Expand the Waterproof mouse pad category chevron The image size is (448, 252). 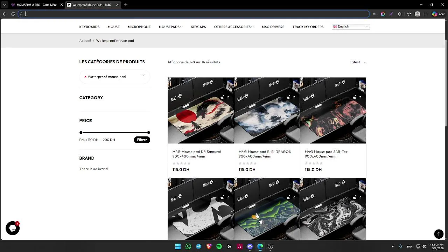pos(143,76)
